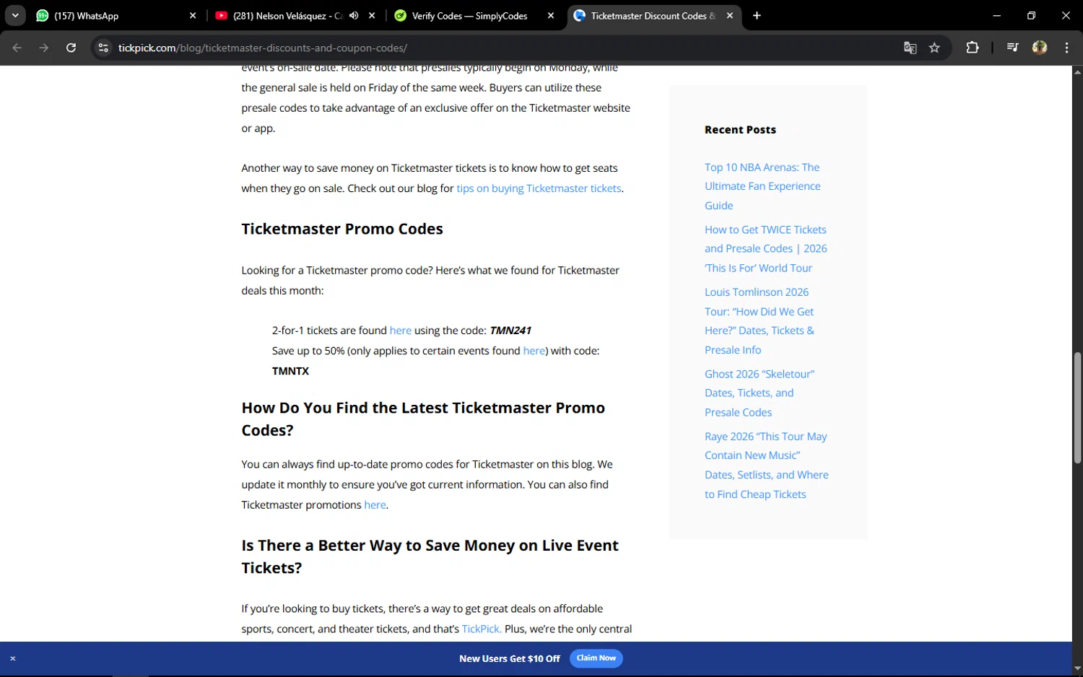The width and height of the screenshot is (1083, 677).
Task: Close the Verify Codes SimplyCodes tab
Action: [x=551, y=15]
